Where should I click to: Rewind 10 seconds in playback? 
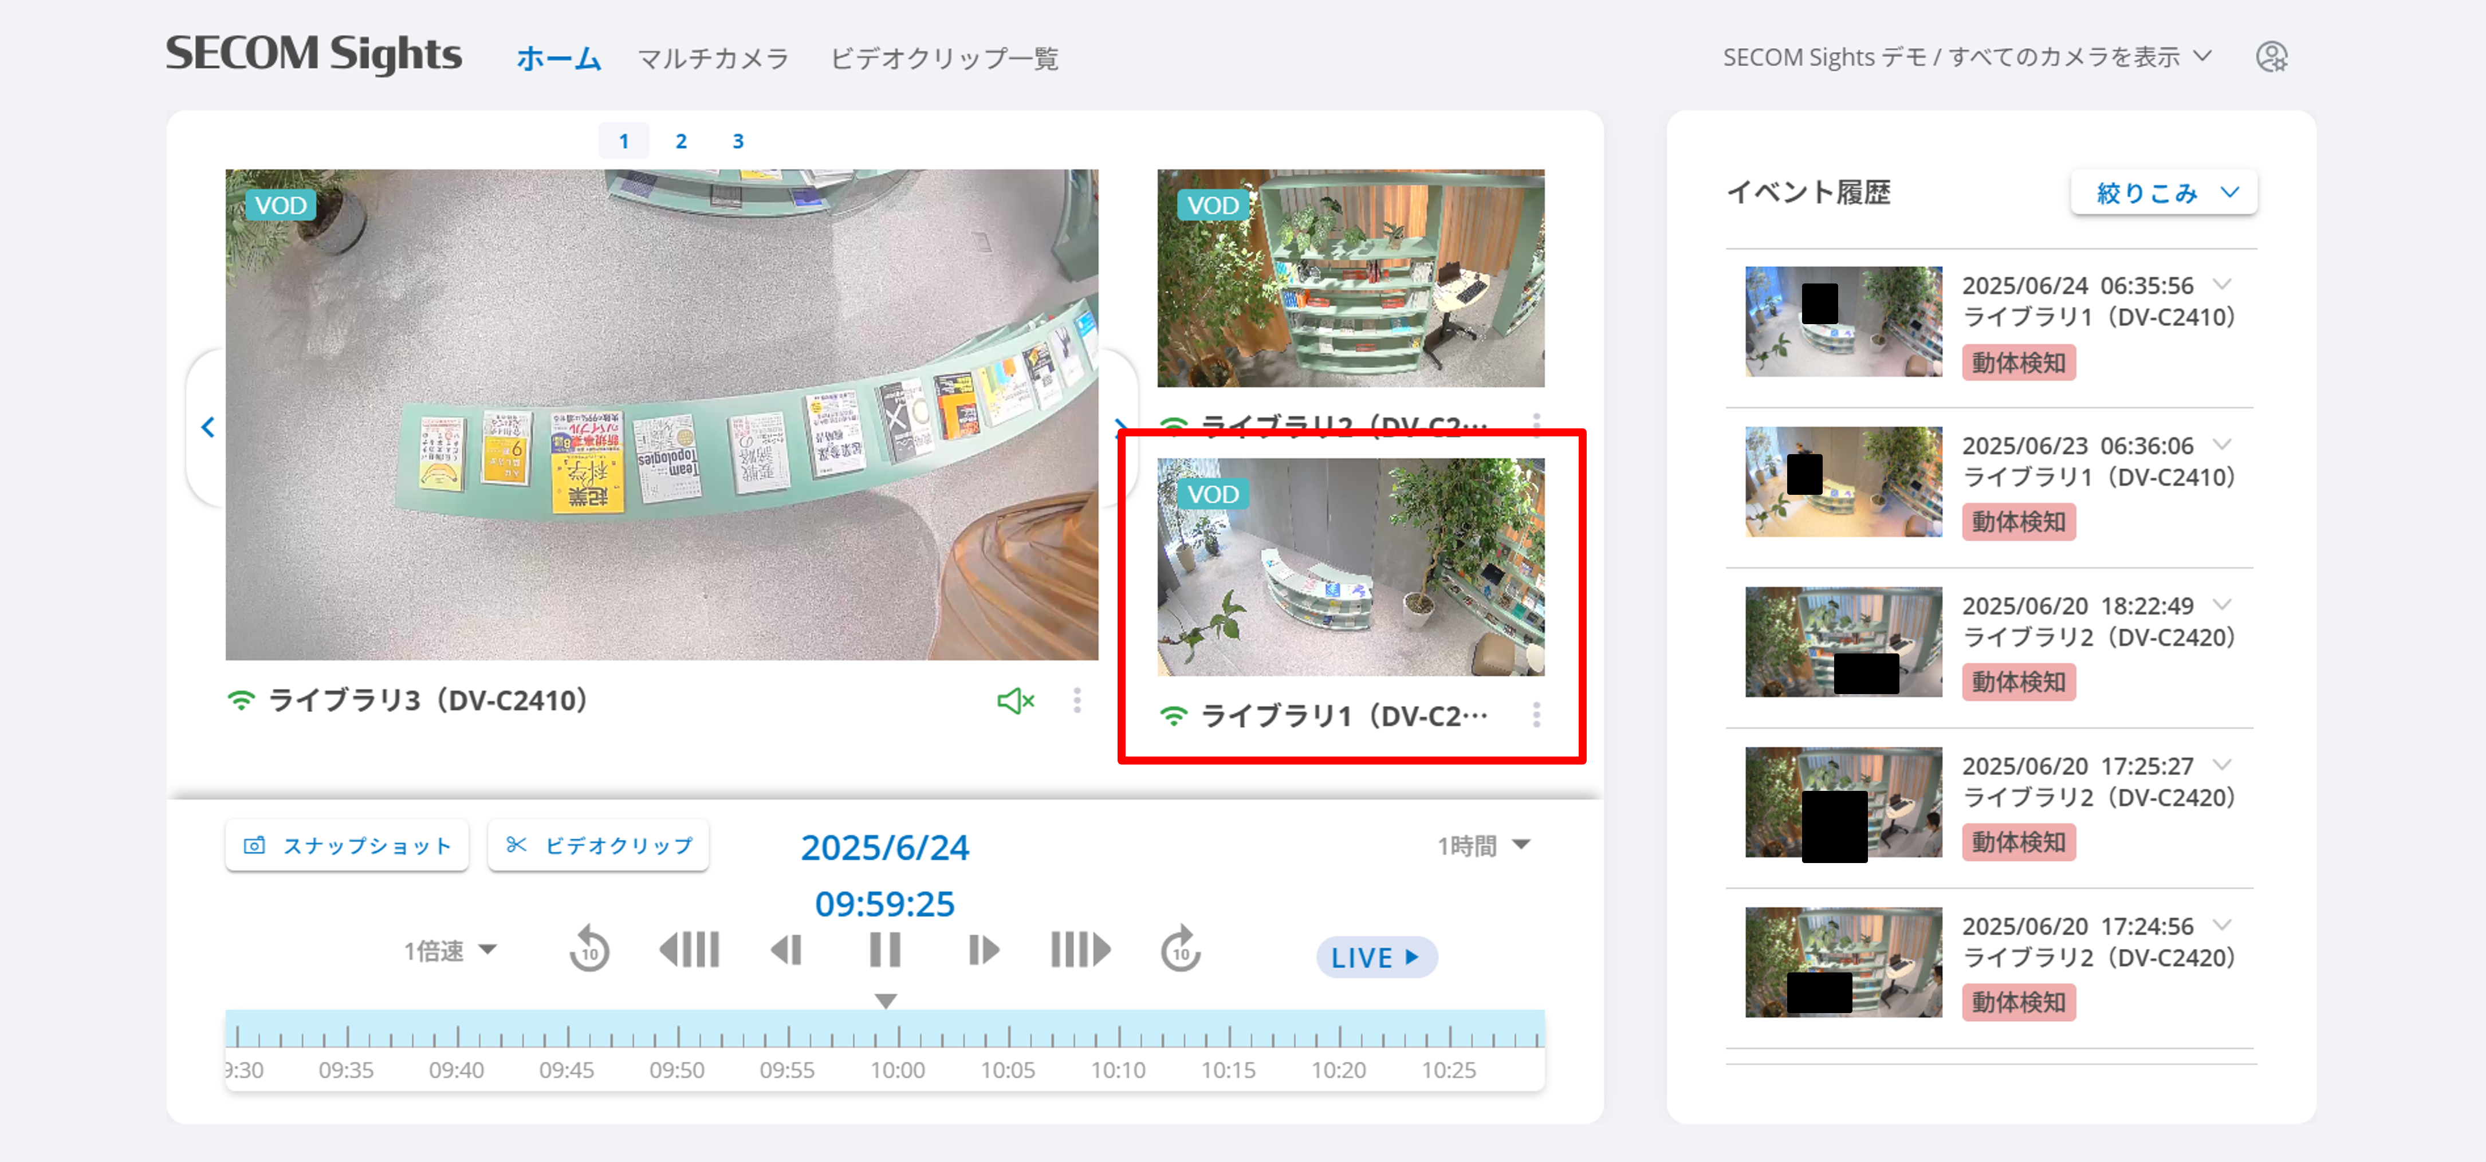click(x=589, y=950)
